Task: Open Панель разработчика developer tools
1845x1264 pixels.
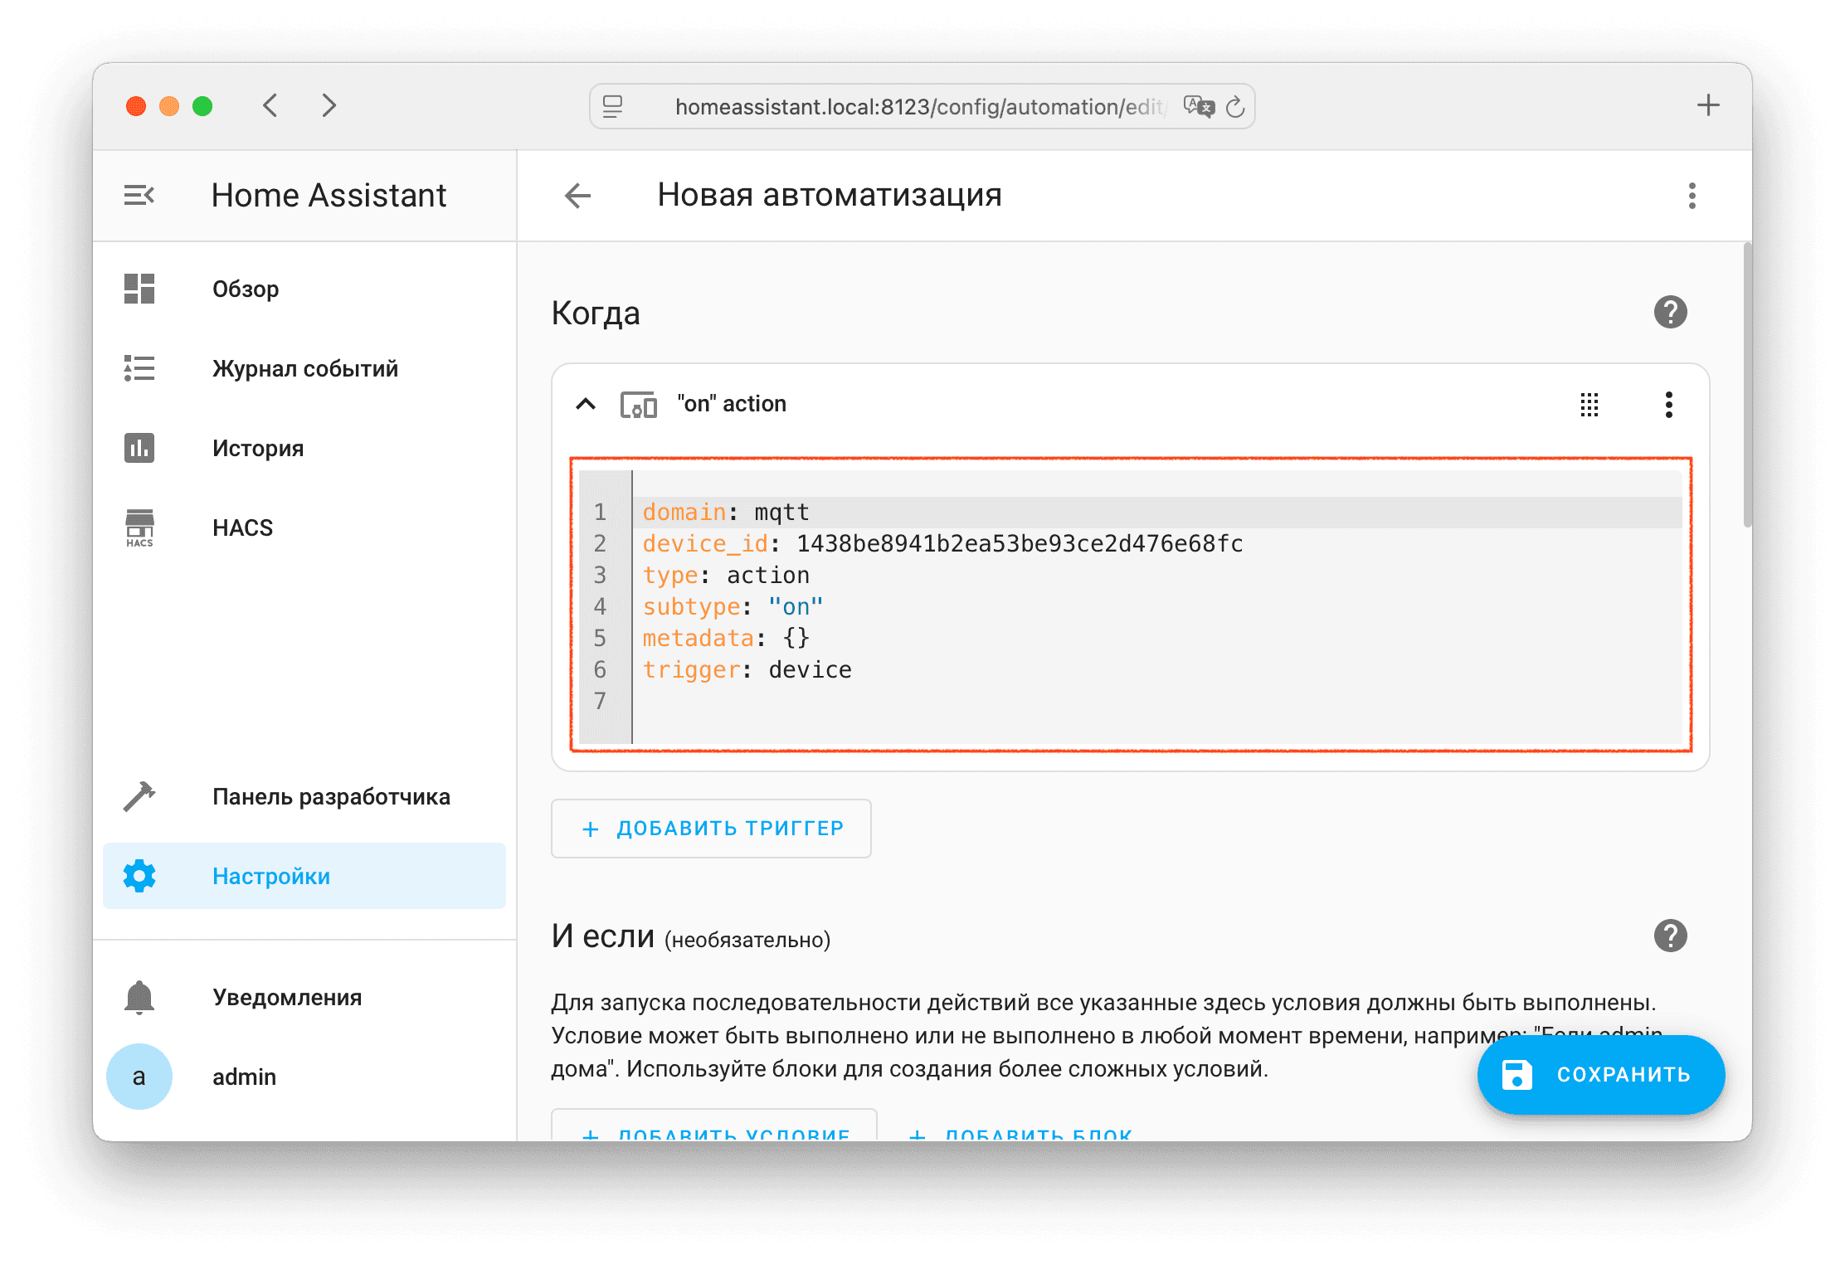Action: tap(330, 796)
